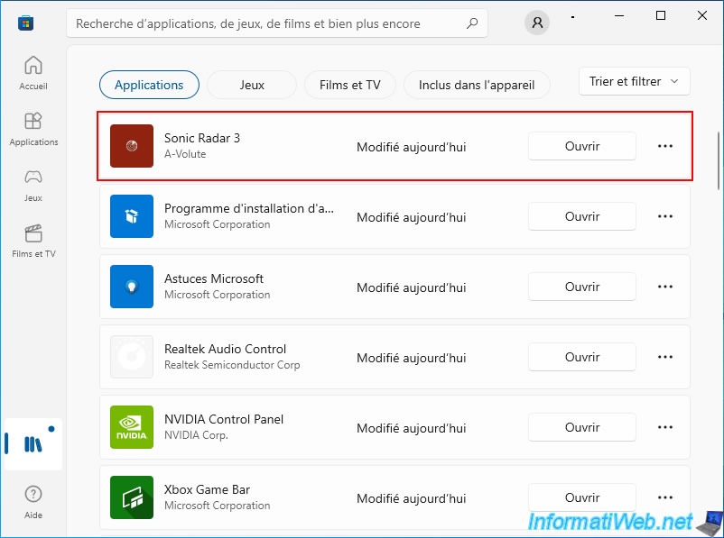Screen dimensions: 724x538
Task: Go to Accueil in the sidebar
Action: pyautogui.click(x=33, y=72)
